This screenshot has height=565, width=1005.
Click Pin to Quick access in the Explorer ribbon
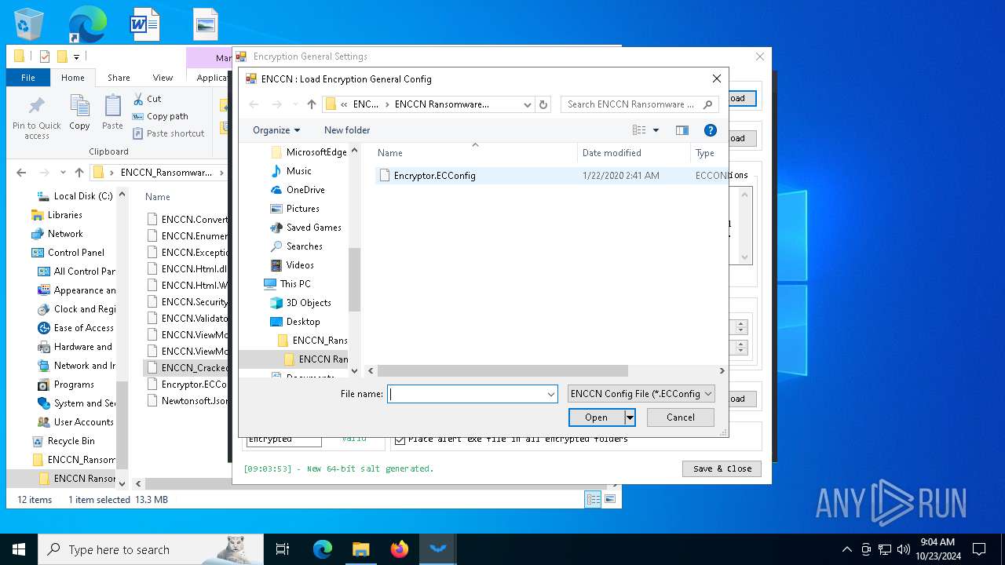click(x=37, y=118)
